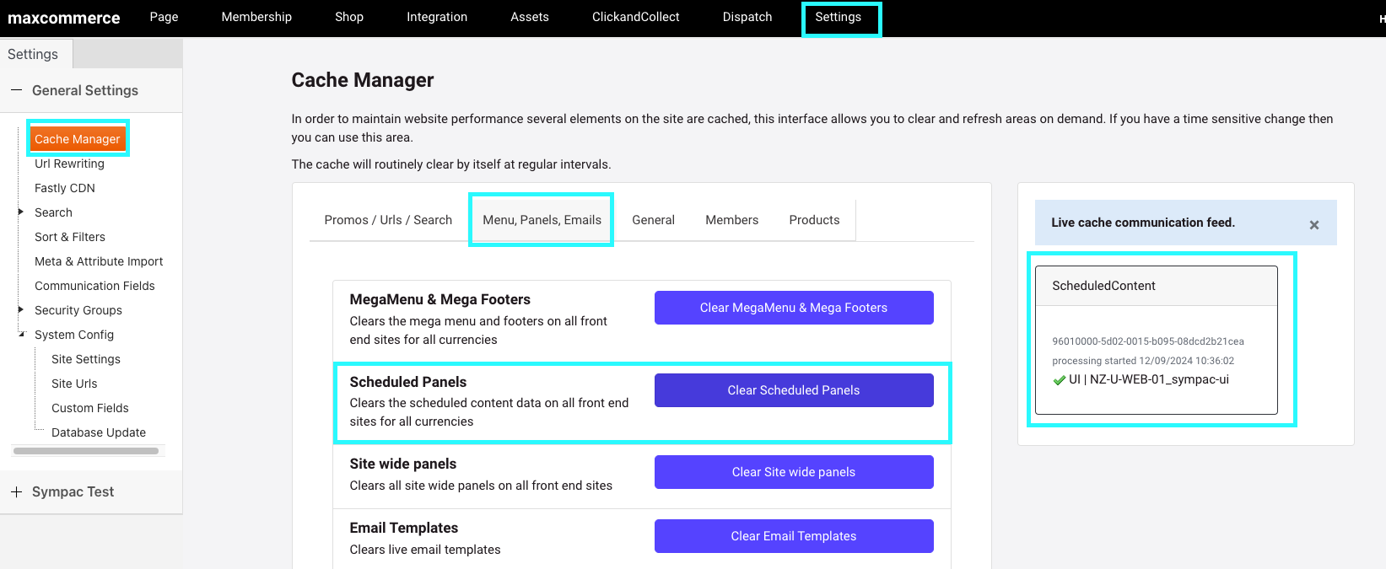Switch to Promos / Urls / Search tab
This screenshot has width=1386, height=569.
click(388, 220)
